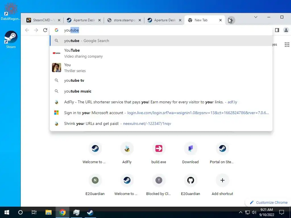The width and height of the screenshot is (291, 218).
Task: Open second-row 'Welcome to ...' Steam shortcut
Action: (127, 185)
